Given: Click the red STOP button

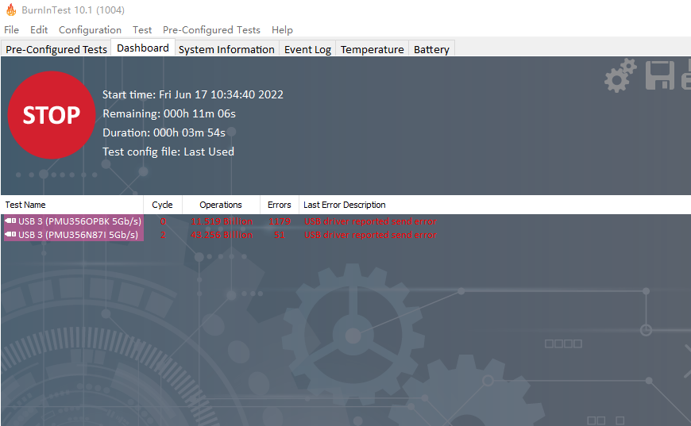Looking at the screenshot, I should 52,115.
